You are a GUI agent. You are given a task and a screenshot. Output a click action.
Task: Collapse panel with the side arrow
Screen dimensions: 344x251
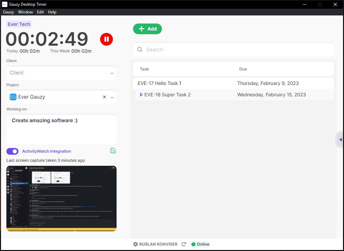pyautogui.click(x=340, y=140)
